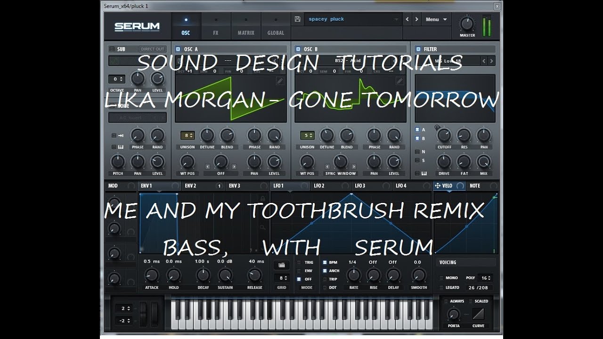603x339 pixels.
Task: Click OSC B warp mode left arrow
Action: tap(327, 166)
